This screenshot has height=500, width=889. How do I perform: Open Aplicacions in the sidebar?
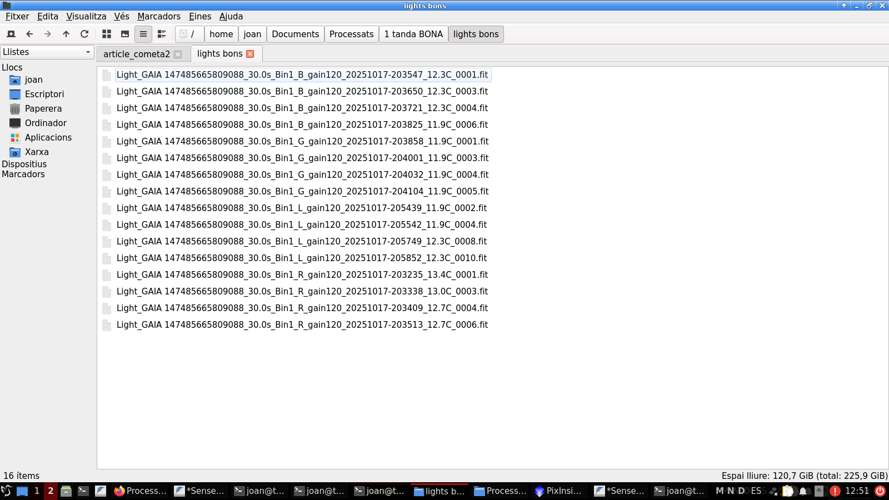coord(48,138)
